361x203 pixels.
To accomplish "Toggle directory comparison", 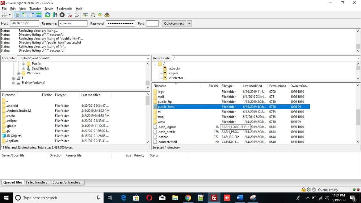I will pyautogui.click(x=93, y=15).
